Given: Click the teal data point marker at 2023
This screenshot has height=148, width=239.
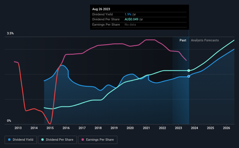Looking at the screenshot, I should tap(189, 71).
